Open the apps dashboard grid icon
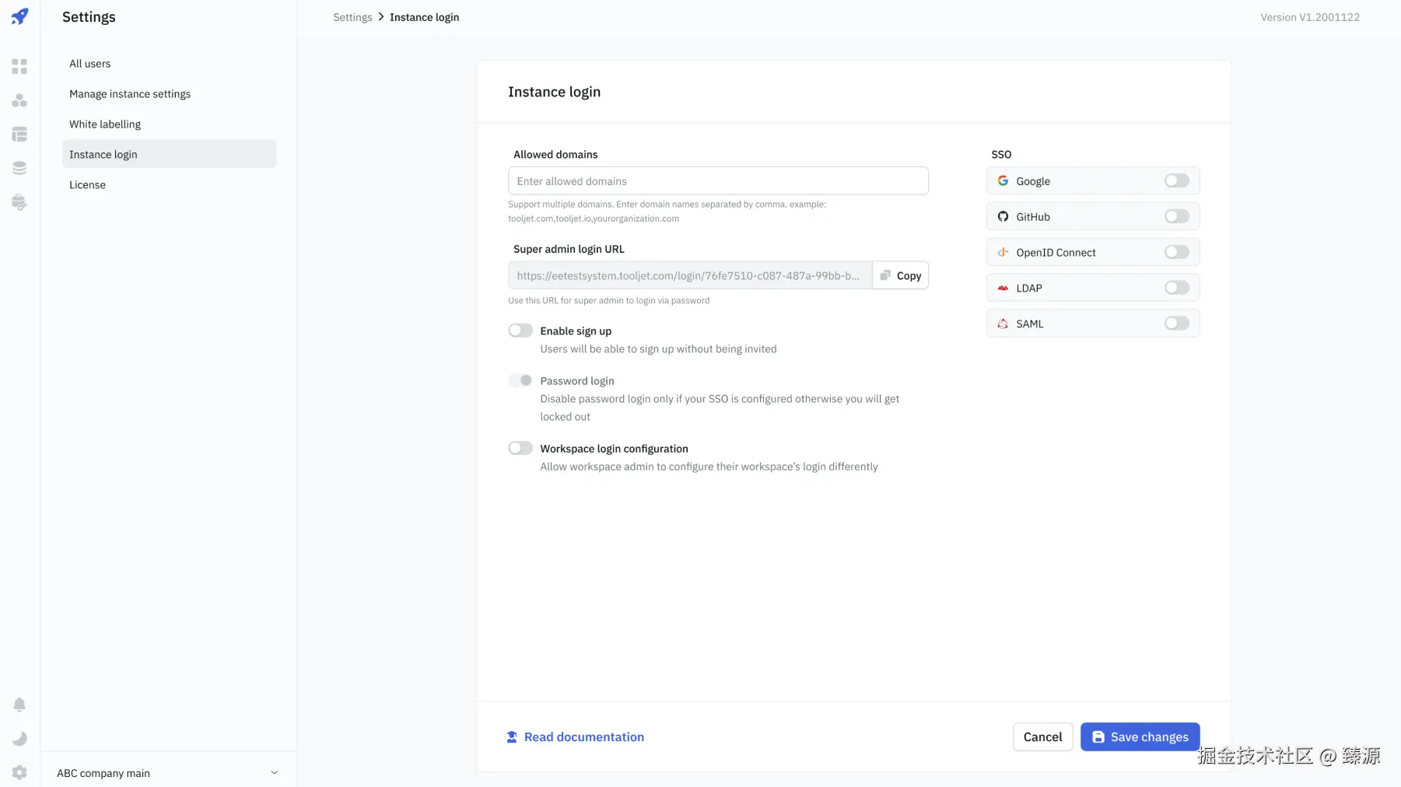1401x787 pixels. pos(19,67)
